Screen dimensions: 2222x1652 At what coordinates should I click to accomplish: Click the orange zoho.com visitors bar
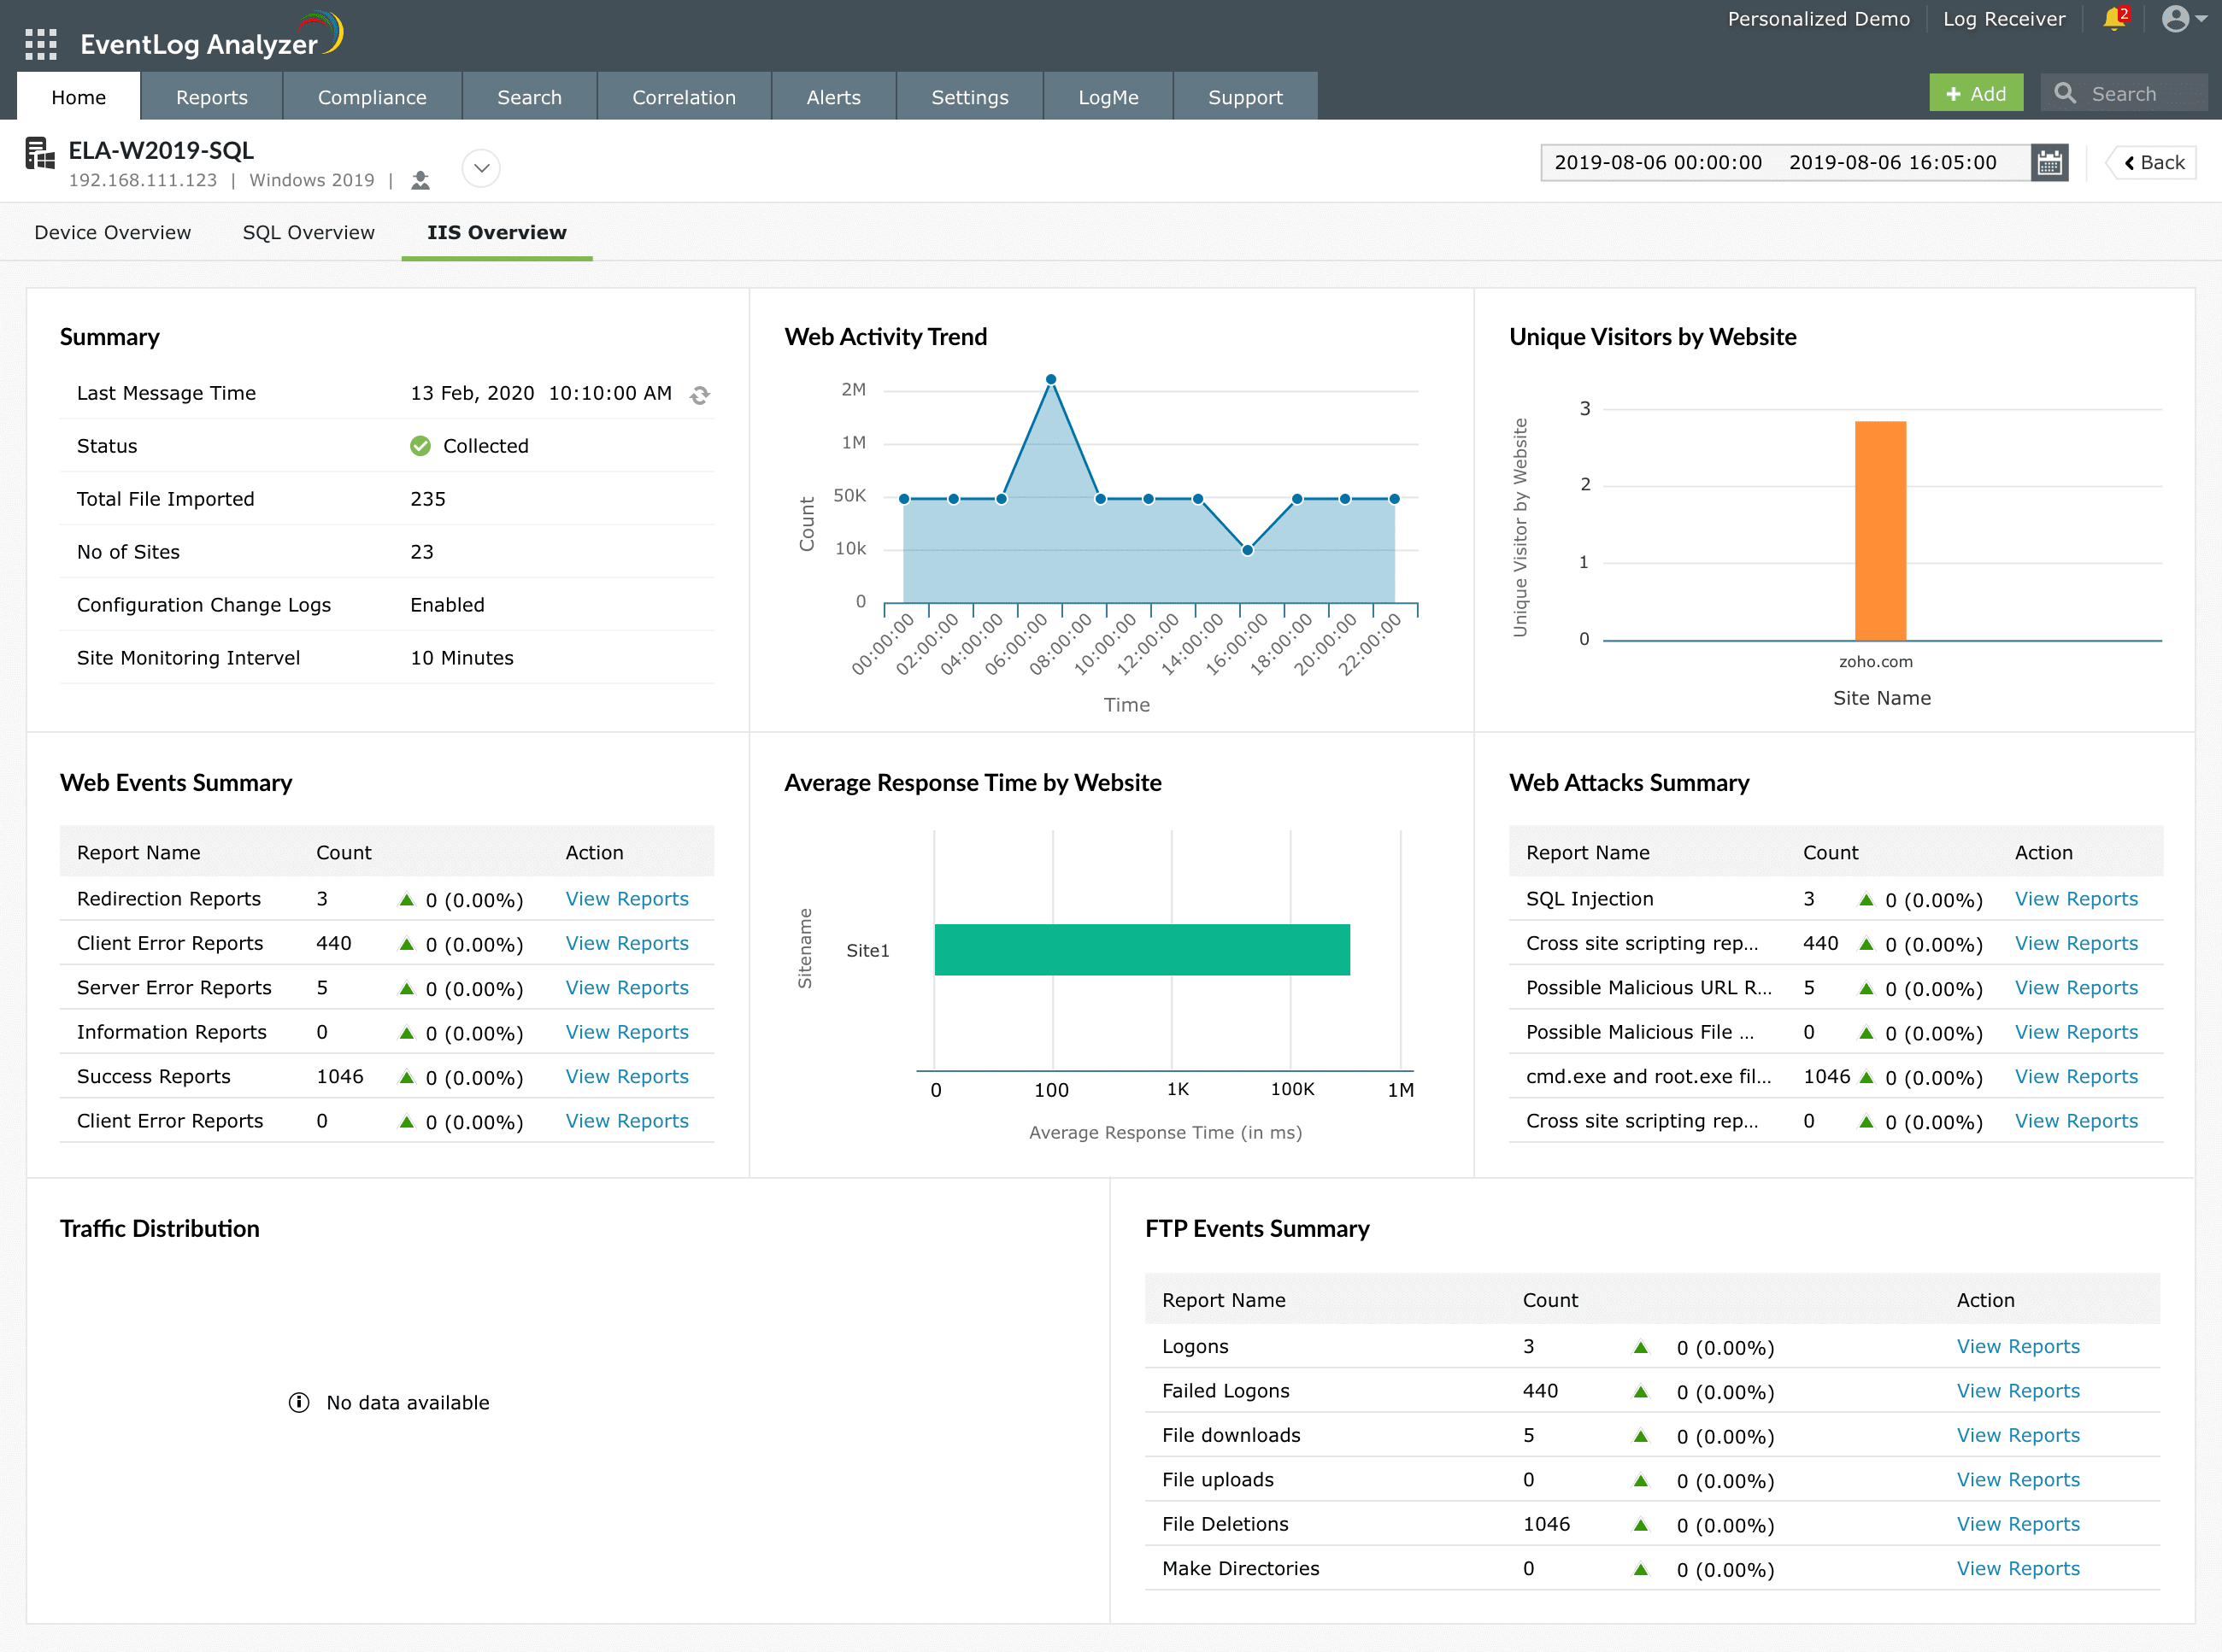tap(1880, 530)
